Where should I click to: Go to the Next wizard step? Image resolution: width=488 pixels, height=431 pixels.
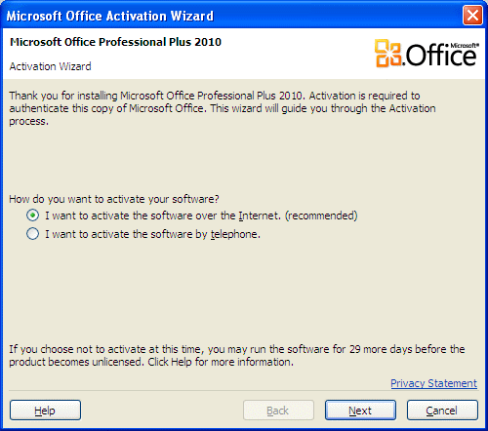pyautogui.click(x=360, y=411)
